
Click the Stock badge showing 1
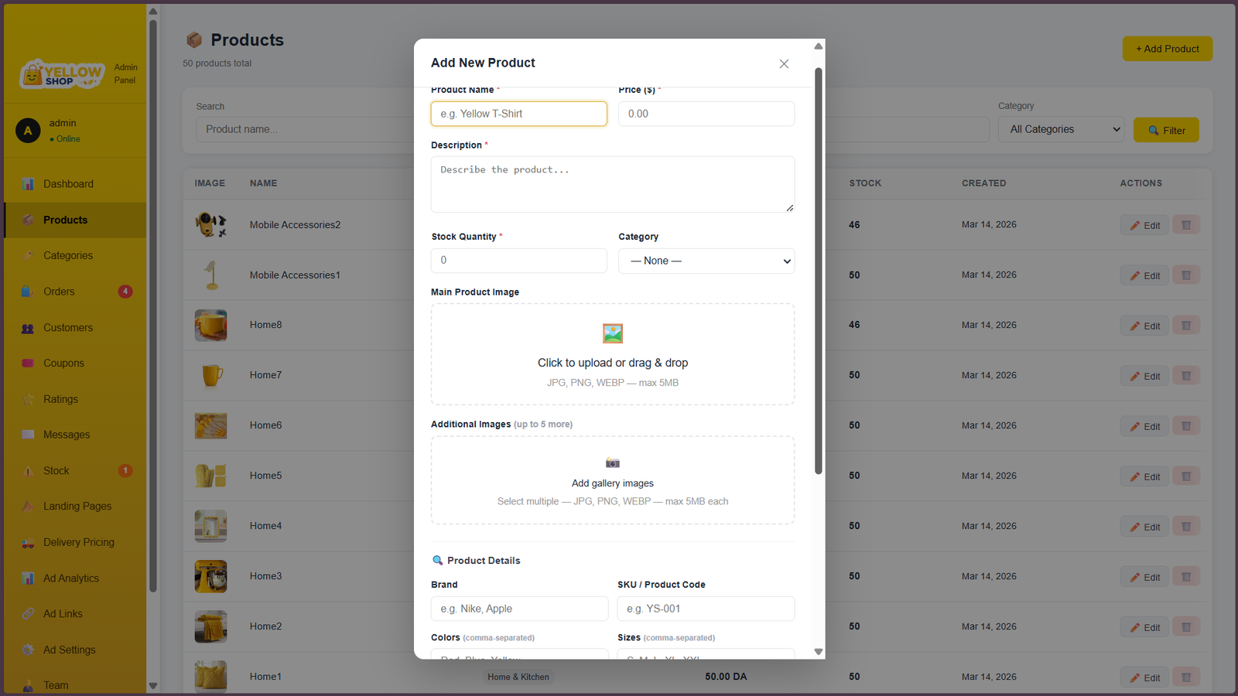125,470
